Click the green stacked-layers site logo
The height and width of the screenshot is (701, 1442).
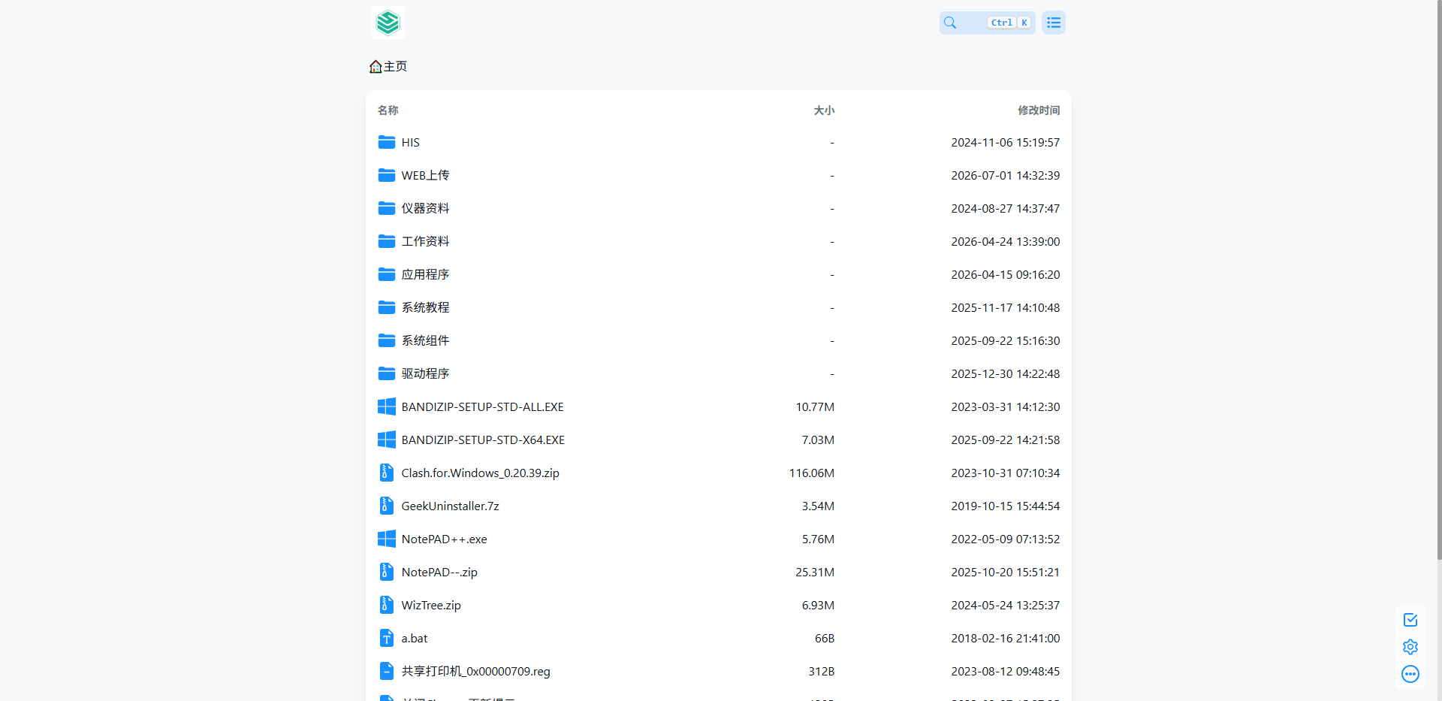tap(388, 23)
